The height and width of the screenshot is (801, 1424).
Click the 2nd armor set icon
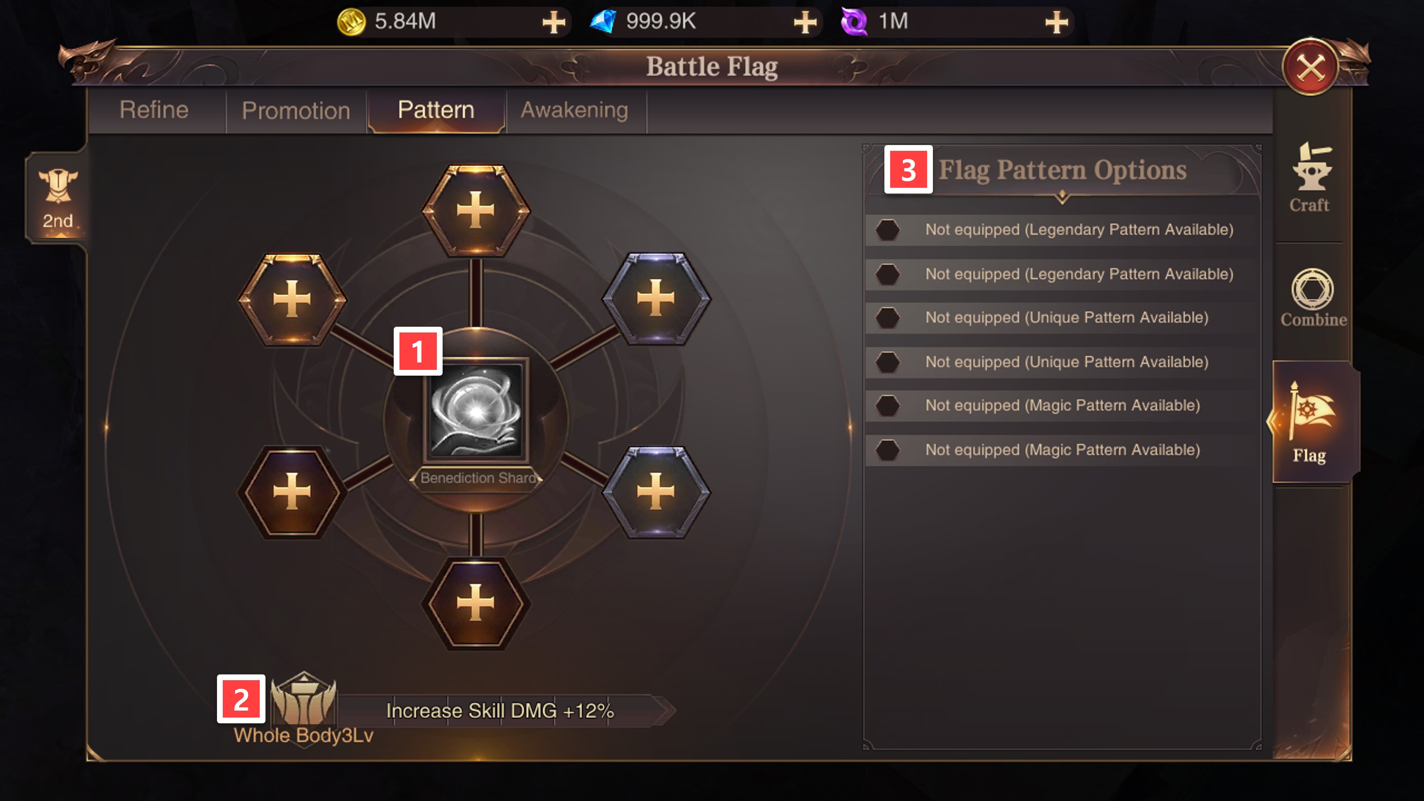pyautogui.click(x=58, y=197)
